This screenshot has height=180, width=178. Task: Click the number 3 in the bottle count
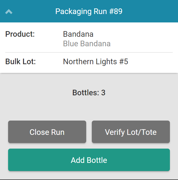click(103, 93)
